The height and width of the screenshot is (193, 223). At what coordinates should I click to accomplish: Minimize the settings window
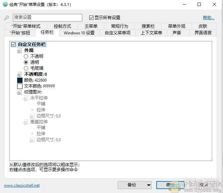(x=184, y=4)
